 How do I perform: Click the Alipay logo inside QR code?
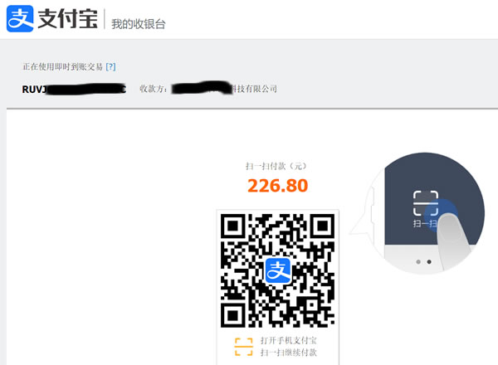point(278,270)
